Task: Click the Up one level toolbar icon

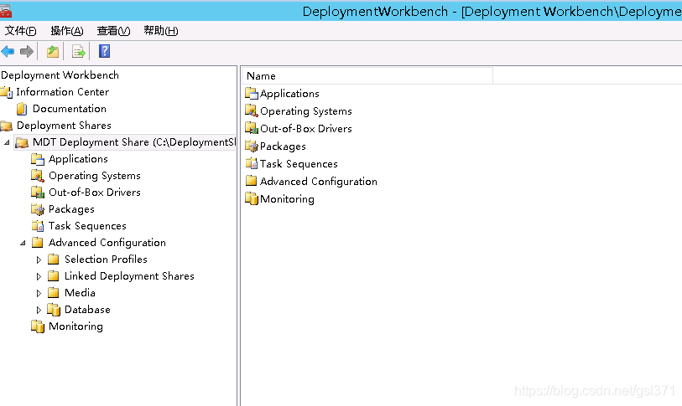Action: (x=53, y=52)
